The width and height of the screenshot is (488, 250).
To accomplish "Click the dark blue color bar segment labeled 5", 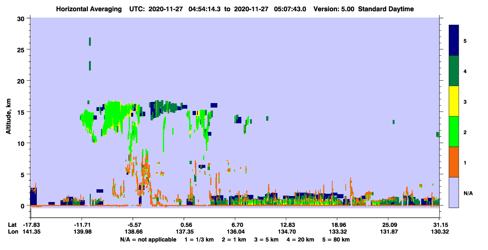I will pyautogui.click(x=454, y=40).
